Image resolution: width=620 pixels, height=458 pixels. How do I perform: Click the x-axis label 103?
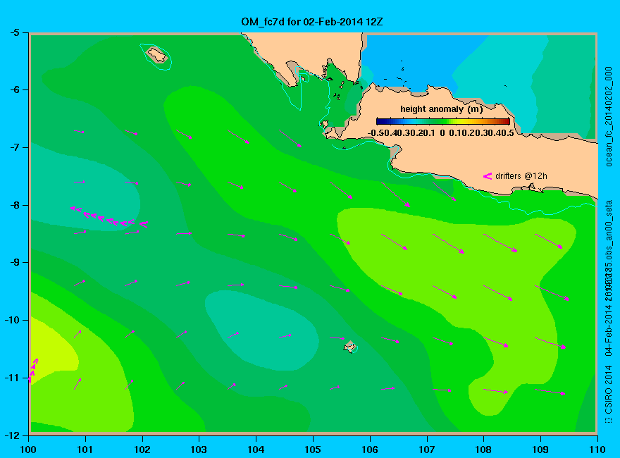(199, 450)
